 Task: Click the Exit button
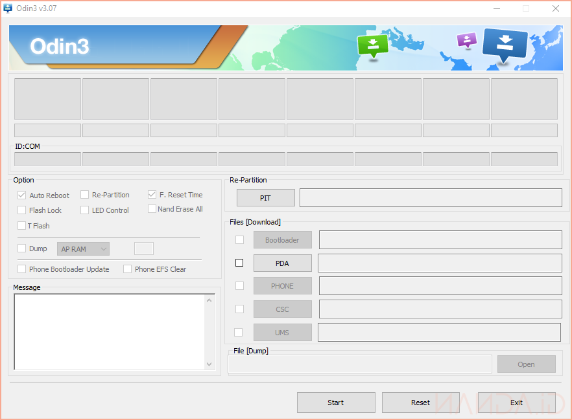click(x=516, y=403)
